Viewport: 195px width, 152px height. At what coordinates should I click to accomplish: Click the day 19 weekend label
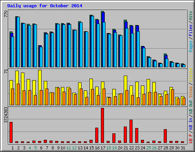(x=114, y=148)
